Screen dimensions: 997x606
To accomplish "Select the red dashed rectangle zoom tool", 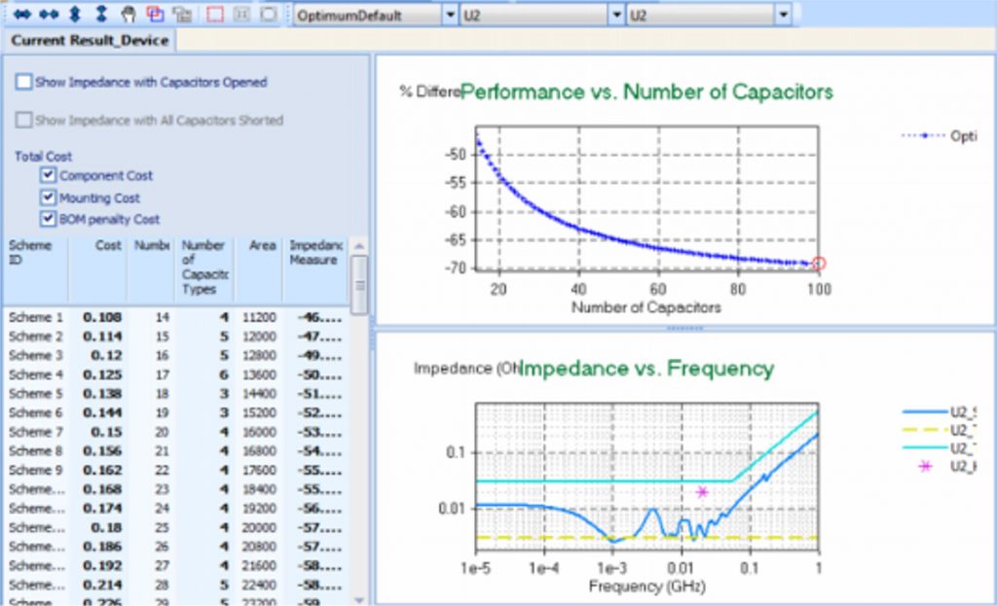I will [215, 14].
